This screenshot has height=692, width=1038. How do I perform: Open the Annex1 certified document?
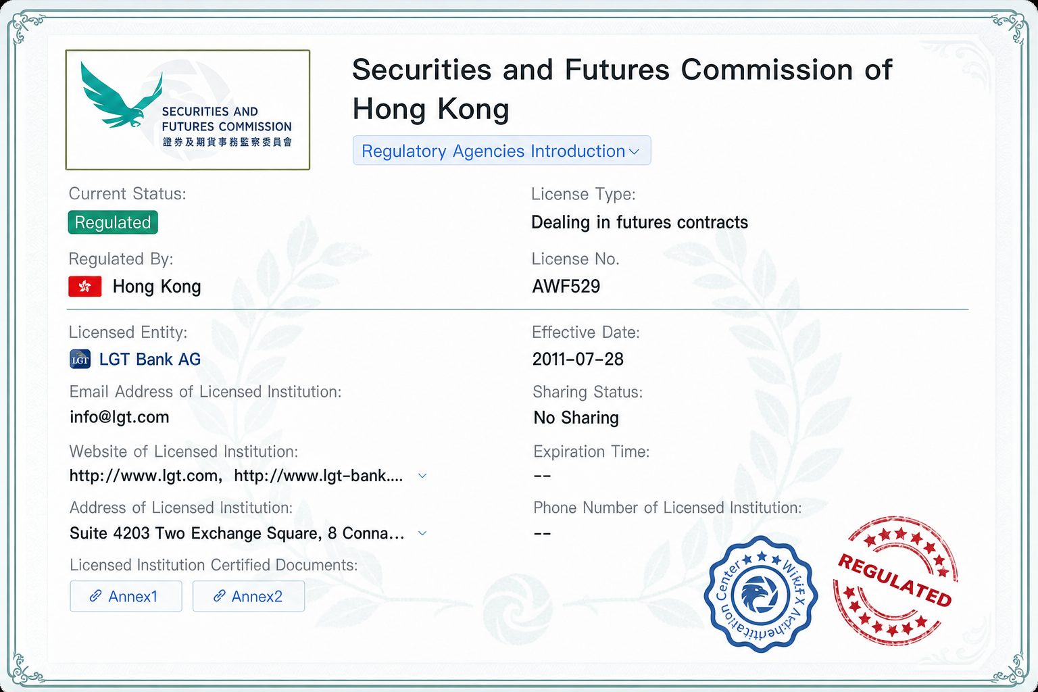pyautogui.click(x=126, y=596)
